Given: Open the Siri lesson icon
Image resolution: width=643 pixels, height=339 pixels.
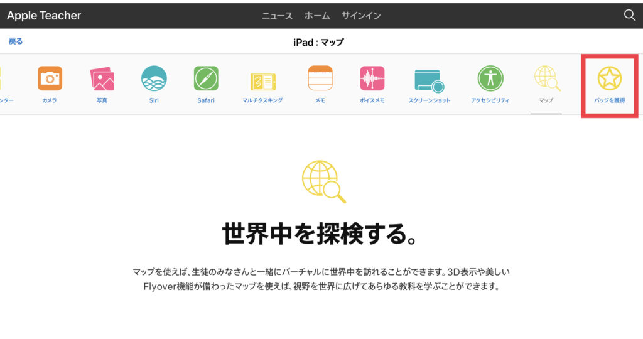Looking at the screenshot, I should (x=154, y=79).
